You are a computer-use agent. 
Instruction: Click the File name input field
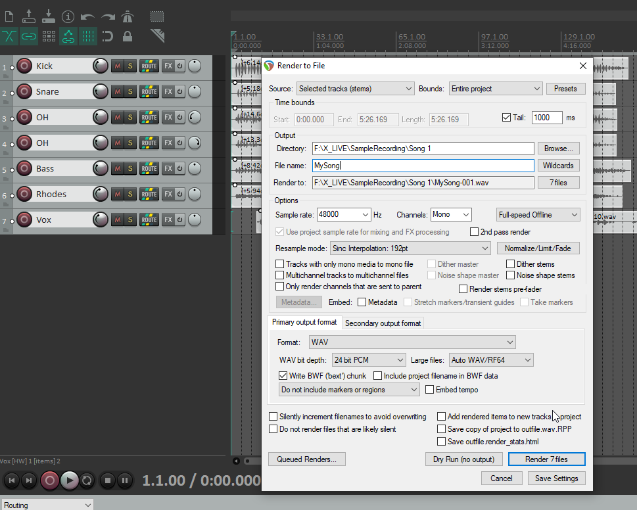pyautogui.click(x=423, y=166)
